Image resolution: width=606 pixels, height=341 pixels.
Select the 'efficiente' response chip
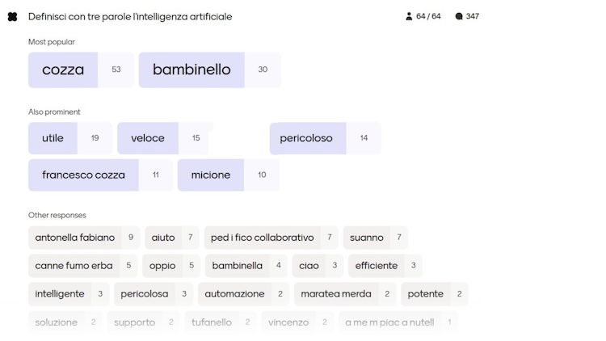(x=377, y=266)
